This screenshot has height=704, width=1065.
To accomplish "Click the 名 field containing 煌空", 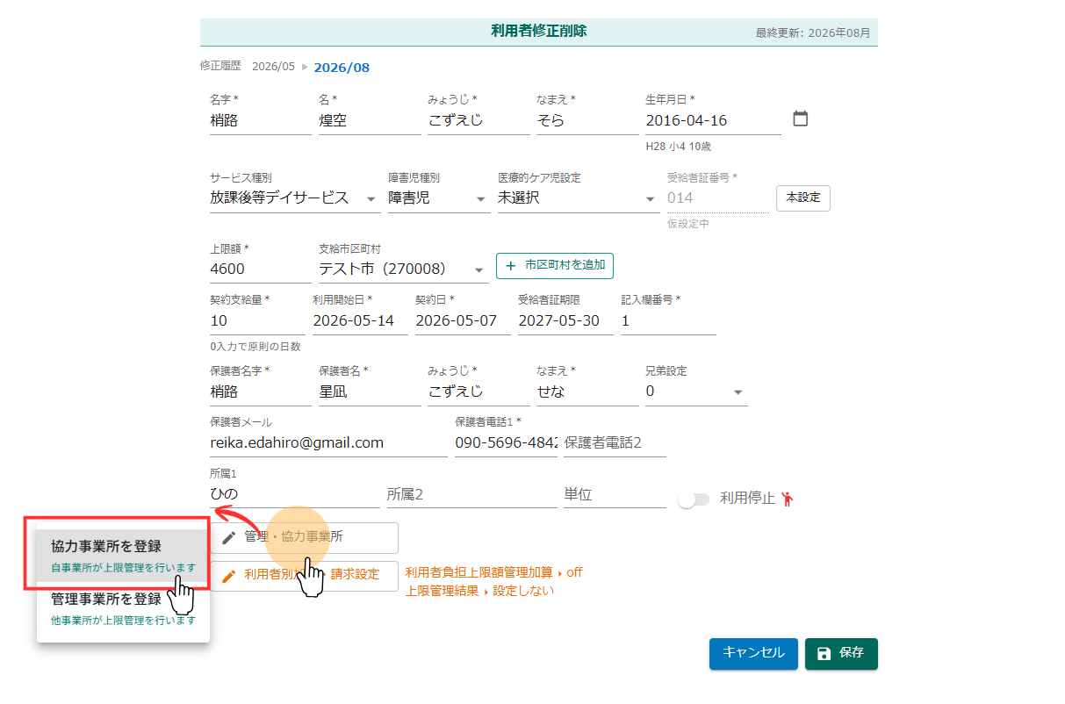I will (x=370, y=121).
